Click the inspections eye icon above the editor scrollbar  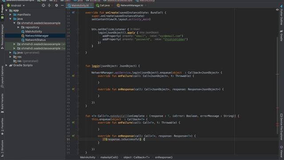[x=277, y=9]
